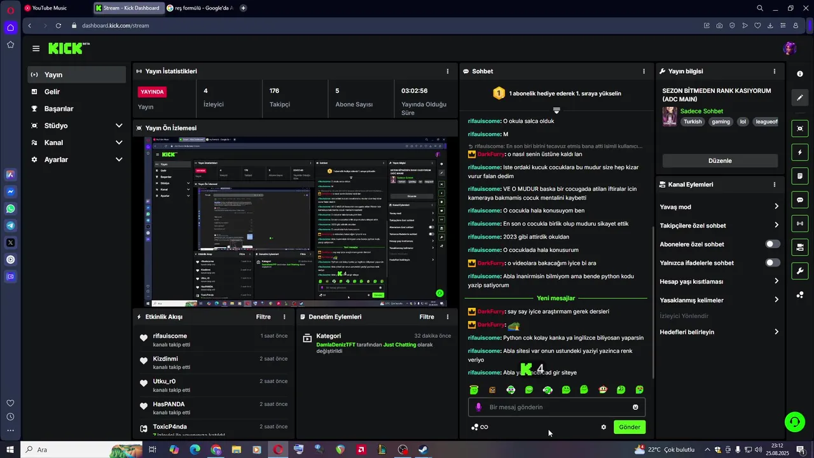Expand the Stüdyo sidebar section
This screenshot has height=458, width=814.
[x=77, y=126]
